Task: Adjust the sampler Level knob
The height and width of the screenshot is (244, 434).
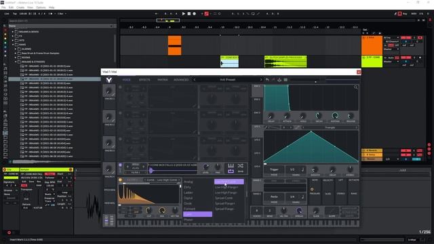Action: tap(205, 167)
